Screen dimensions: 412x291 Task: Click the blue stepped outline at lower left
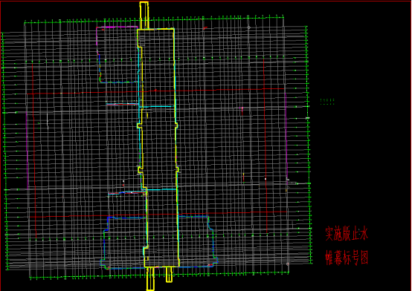point(123,243)
